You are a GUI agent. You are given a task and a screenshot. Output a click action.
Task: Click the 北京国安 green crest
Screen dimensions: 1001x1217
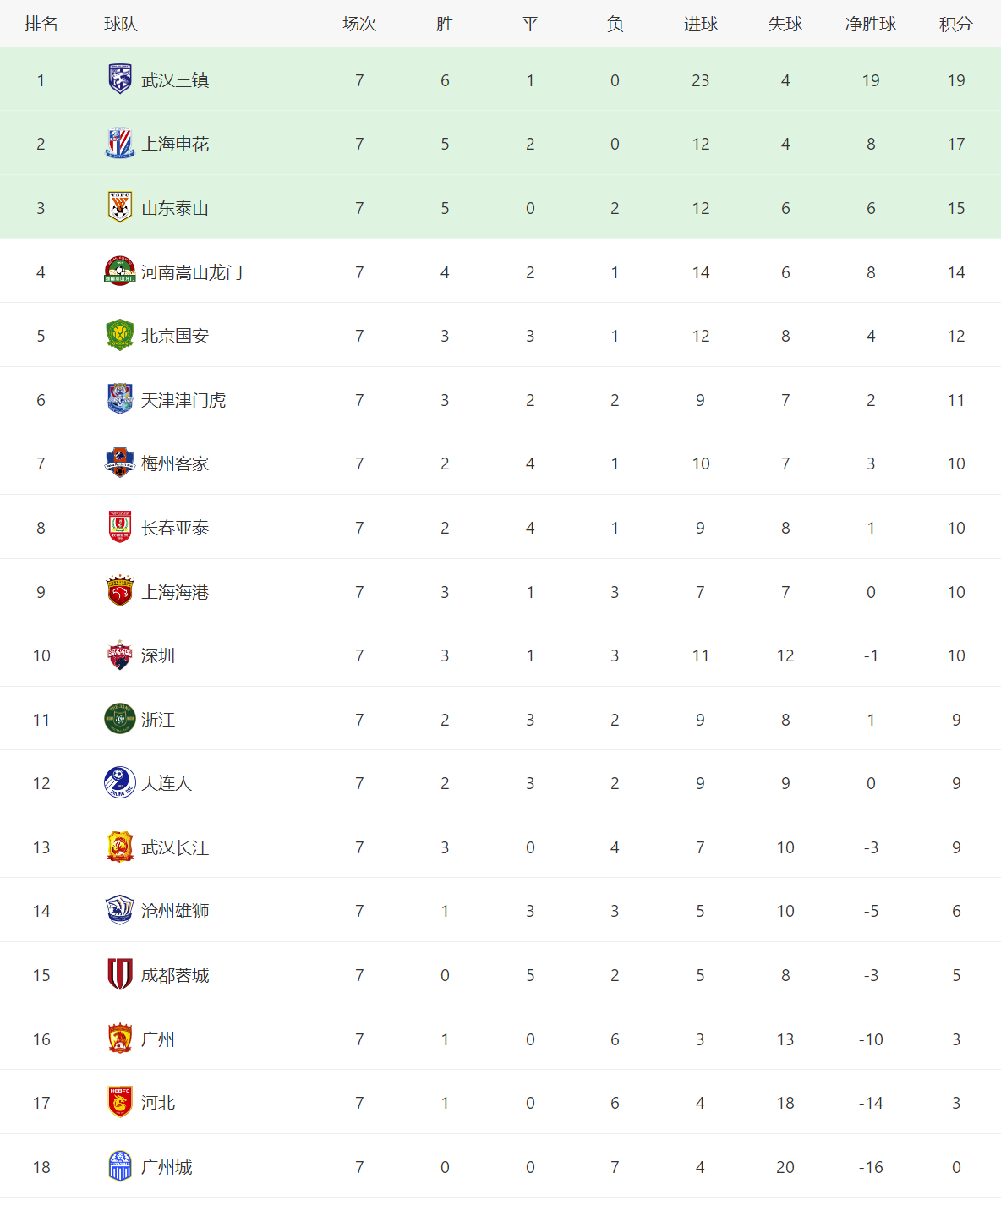pyautogui.click(x=120, y=335)
